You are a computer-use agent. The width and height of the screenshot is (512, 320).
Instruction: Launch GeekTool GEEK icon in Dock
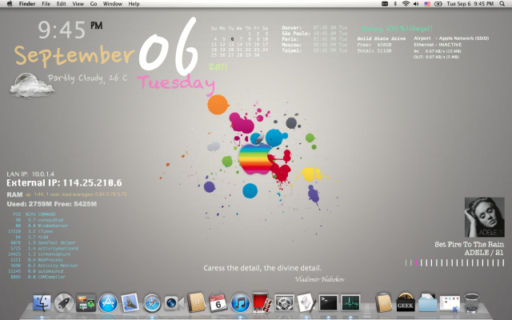point(406,302)
